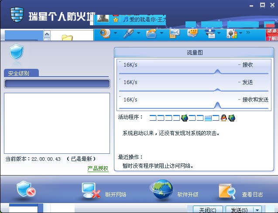Click the 发送(S) button
Screen dimensions: 278x213
239,210
